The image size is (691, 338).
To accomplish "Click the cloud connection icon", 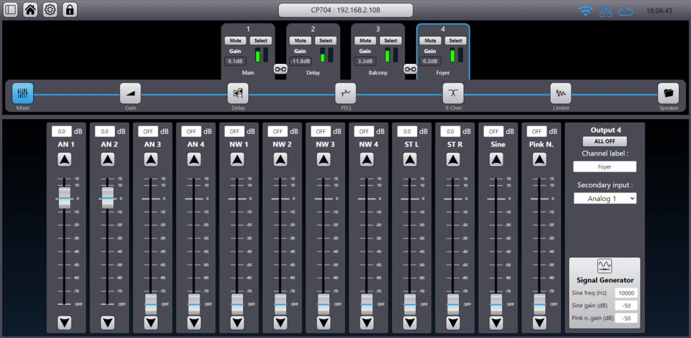I will point(626,11).
